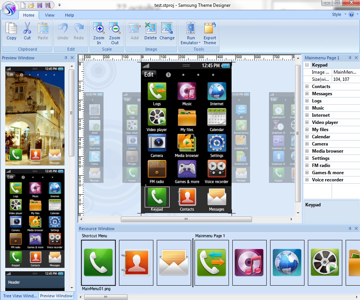Click the Zoom Out magnifier icon

point(114,28)
